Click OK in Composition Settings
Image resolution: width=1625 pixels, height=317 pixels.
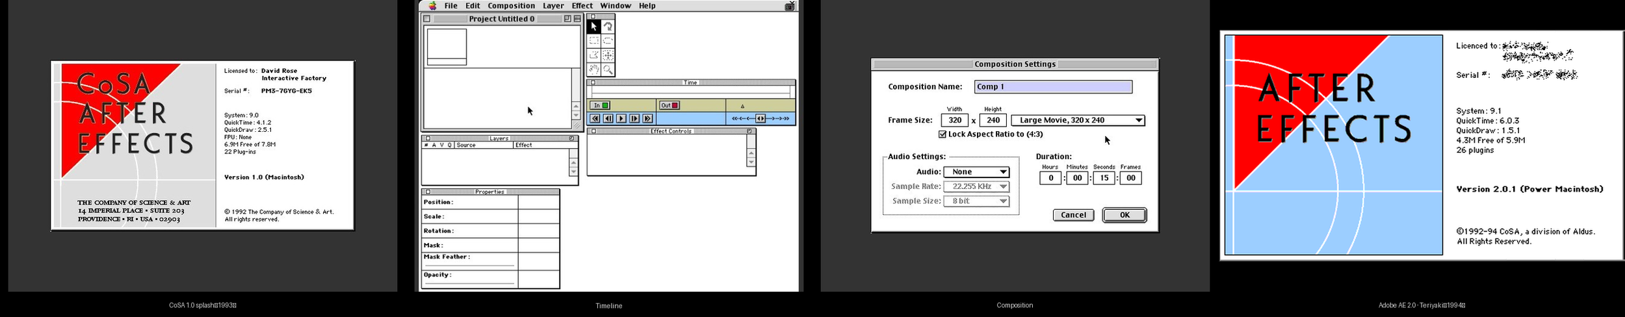point(1124,215)
